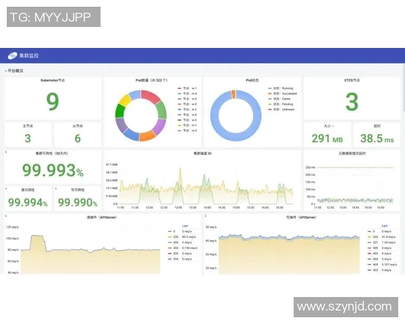Click the info corner icon on 读可用性 panel

[x=6, y=189]
